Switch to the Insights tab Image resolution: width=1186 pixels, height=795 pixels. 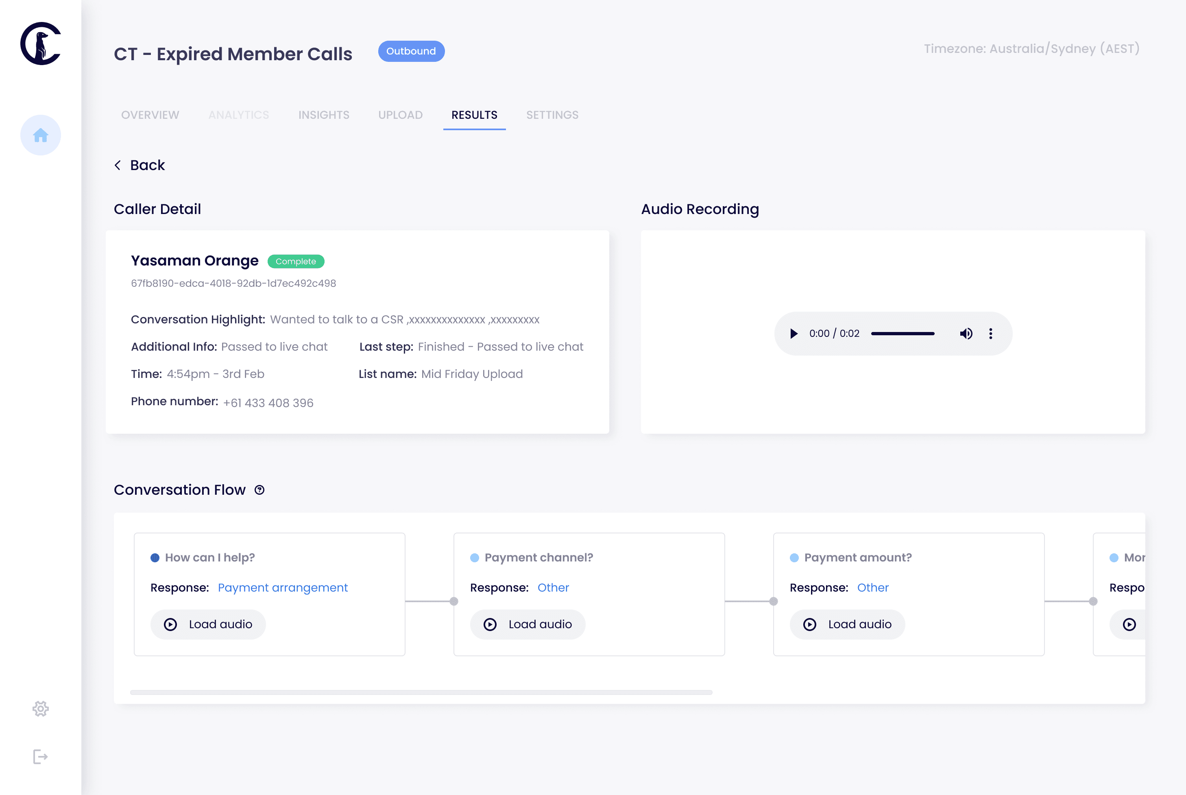(323, 115)
